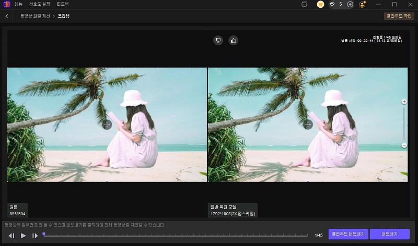Open the user account profile icon
Image resolution: width=418 pixels, height=246 pixels.
point(363,4)
